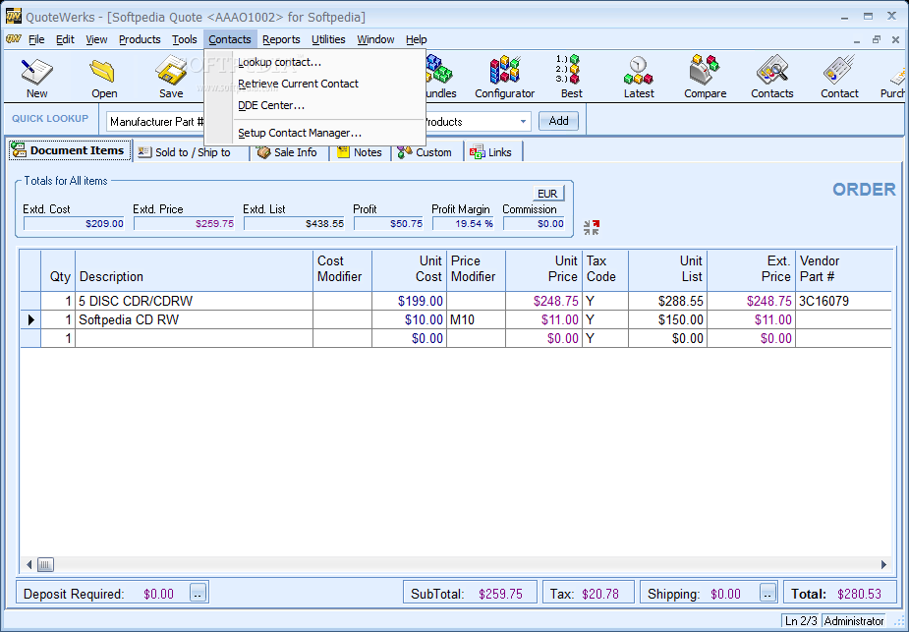Click the QuoteWerks icon in menu bar
The image size is (909, 632).
click(x=14, y=39)
